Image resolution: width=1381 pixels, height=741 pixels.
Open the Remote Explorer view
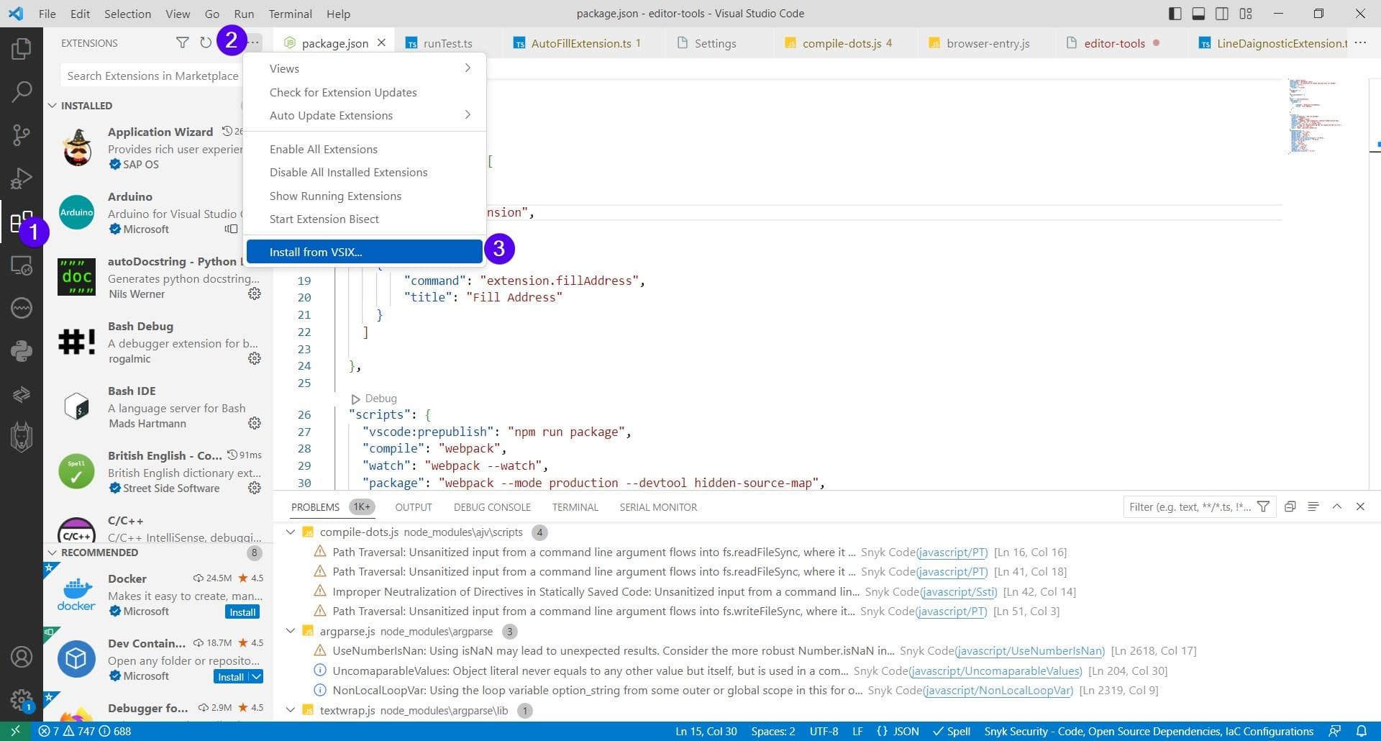pyautogui.click(x=22, y=265)
